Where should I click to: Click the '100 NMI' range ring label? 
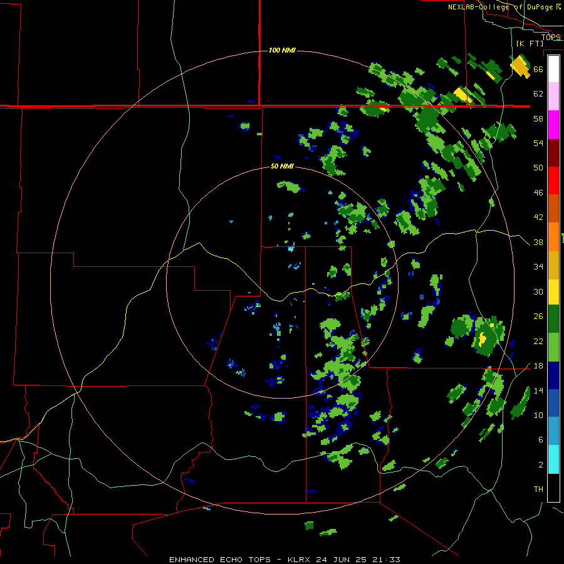pos(282,50)
